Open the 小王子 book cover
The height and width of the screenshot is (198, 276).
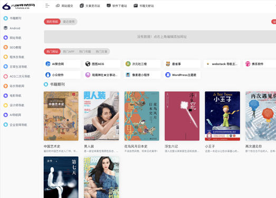(x=223, y=116)
